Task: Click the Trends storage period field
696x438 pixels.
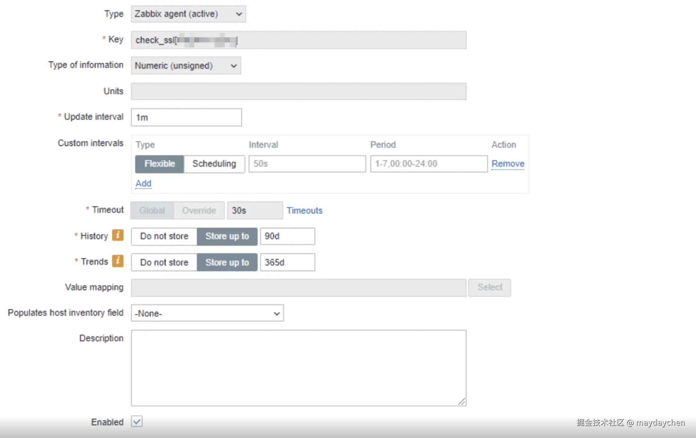Action: [x=287, y=262]
